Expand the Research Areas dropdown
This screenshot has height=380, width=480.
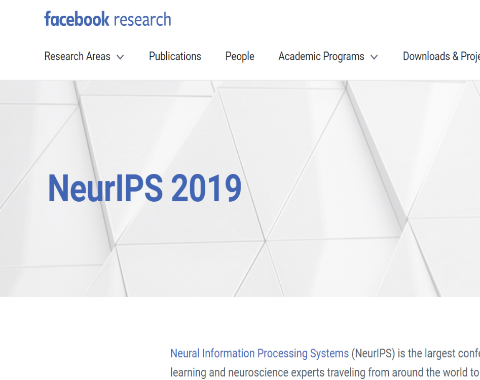click(x=84, y=56)
